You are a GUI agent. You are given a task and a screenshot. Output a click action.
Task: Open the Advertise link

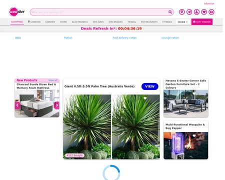click(209, 3)
